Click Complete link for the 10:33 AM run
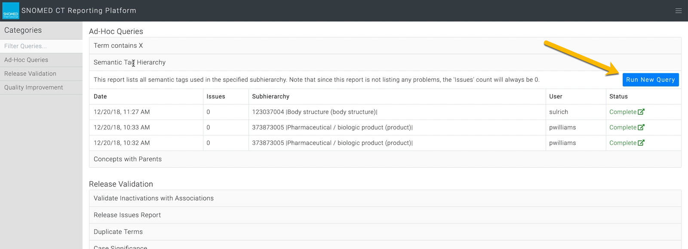The width and height of the screenshot is (688, 249). pyautogui.click(x=623, y=127)
